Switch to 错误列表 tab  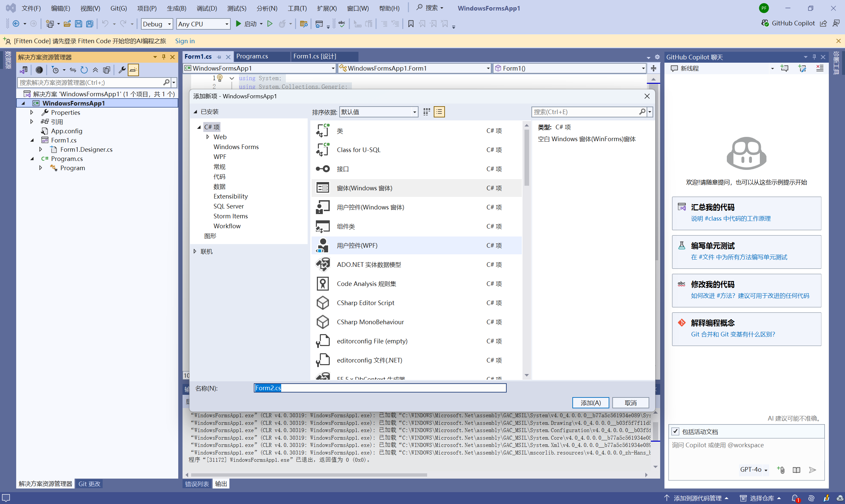click(x=197, y=484)
